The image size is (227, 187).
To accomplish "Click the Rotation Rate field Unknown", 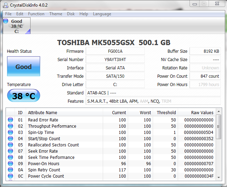I will [205, 68].
